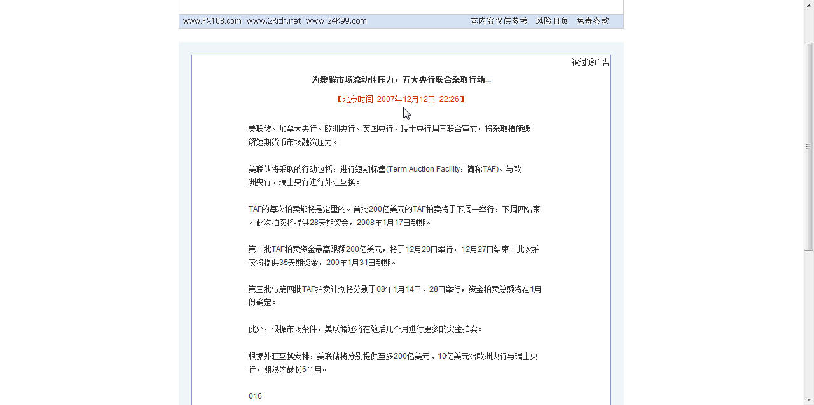Click the text Term Auction Facility
This screenshot has width=814, height=405.
pyautogui.click(x=424, y=169)
